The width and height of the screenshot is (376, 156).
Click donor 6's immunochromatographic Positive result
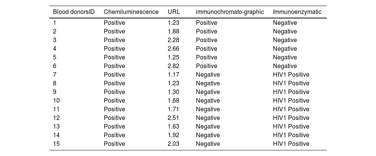[x=206, y=66]
